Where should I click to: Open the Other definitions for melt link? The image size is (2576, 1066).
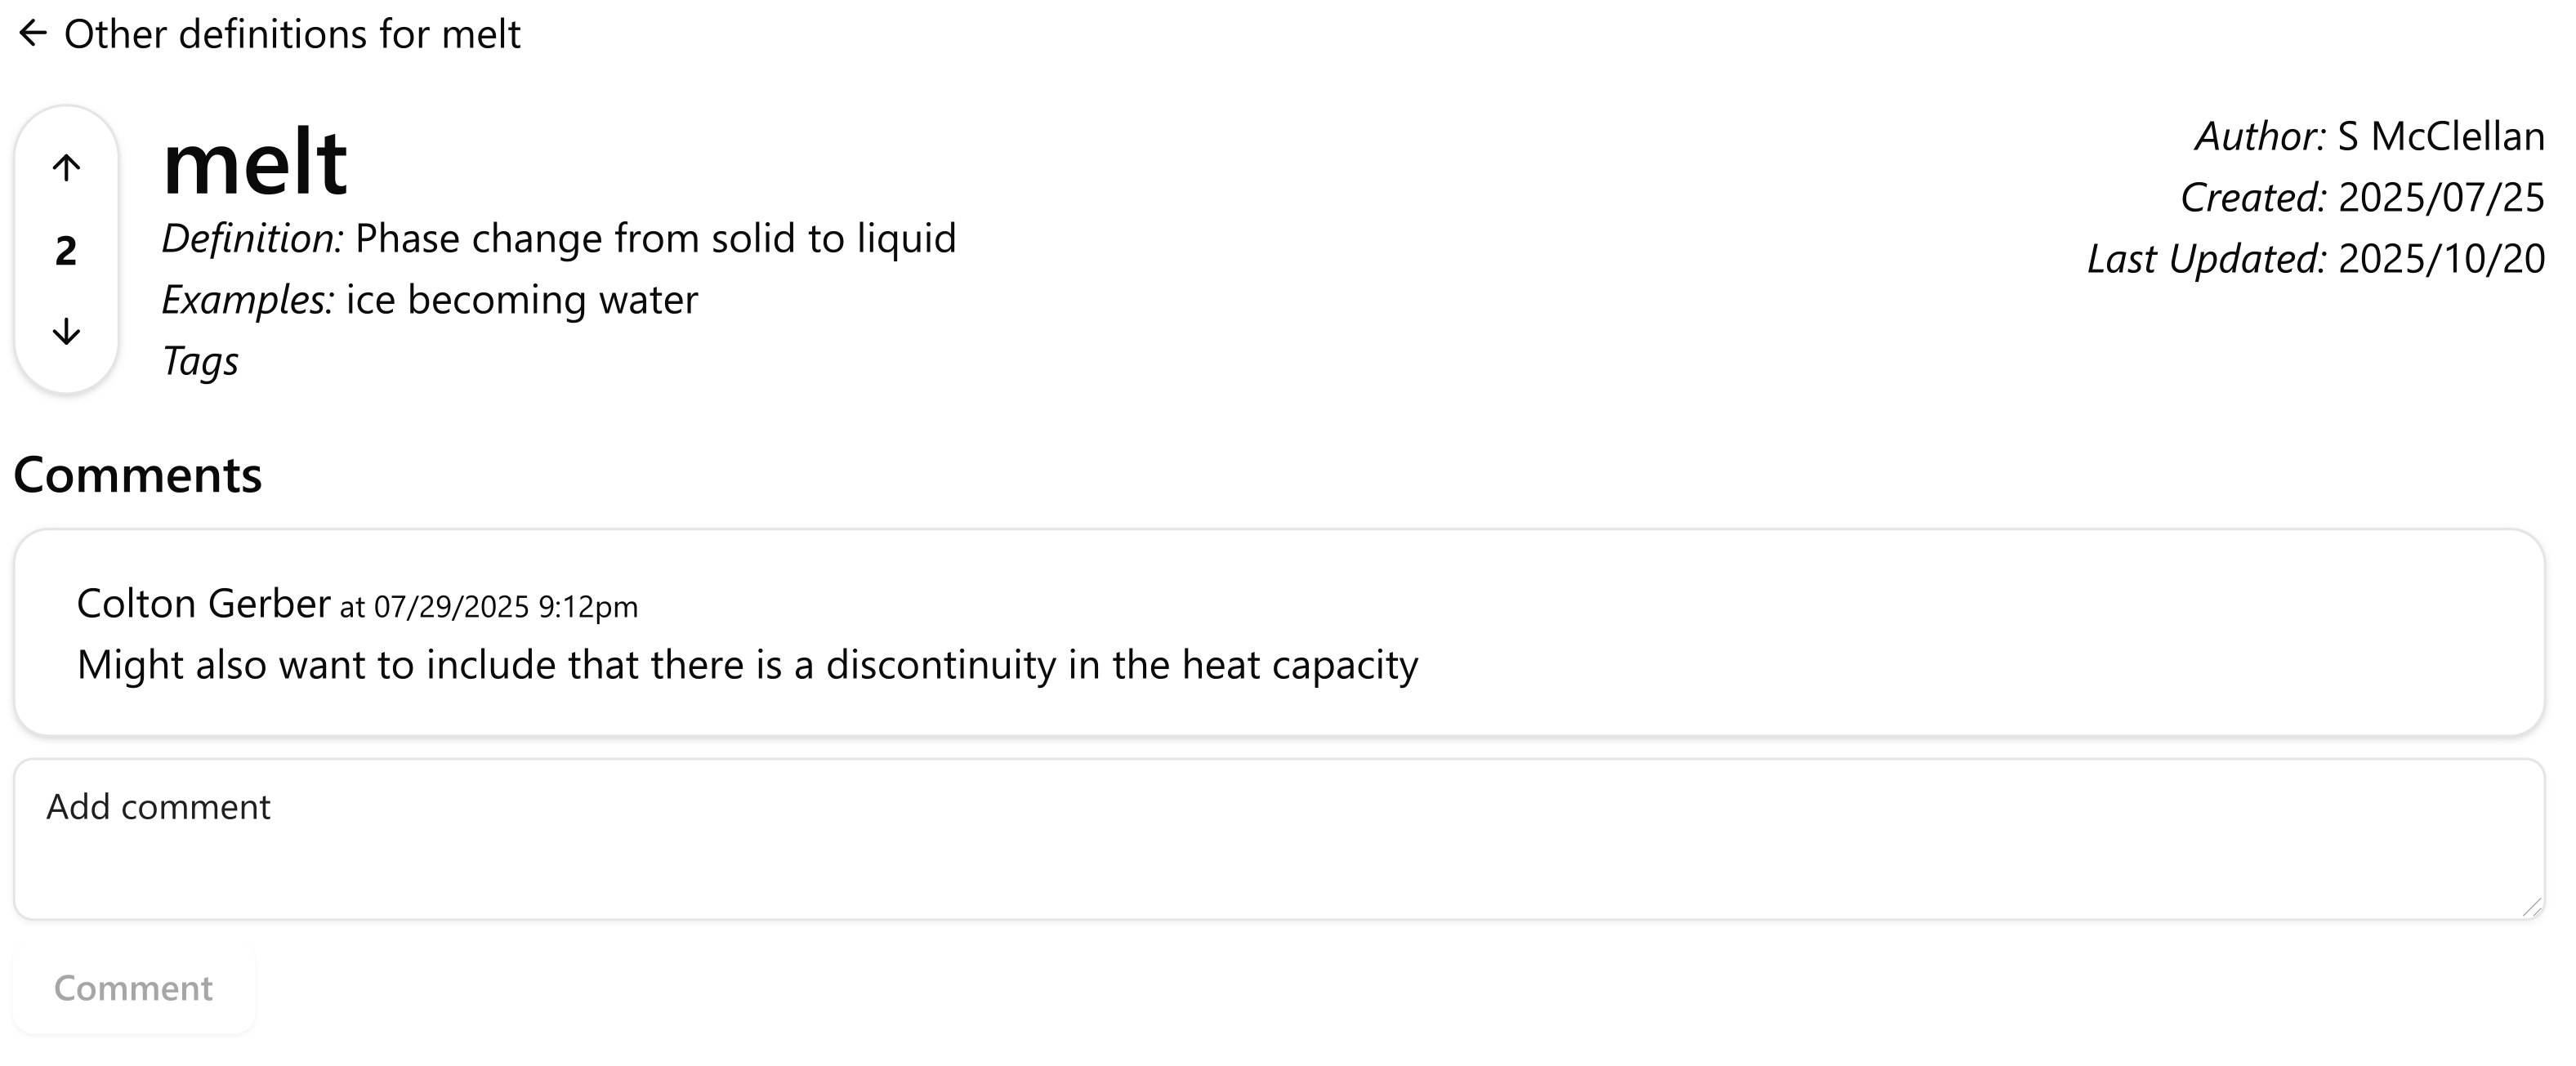point(291,34)
